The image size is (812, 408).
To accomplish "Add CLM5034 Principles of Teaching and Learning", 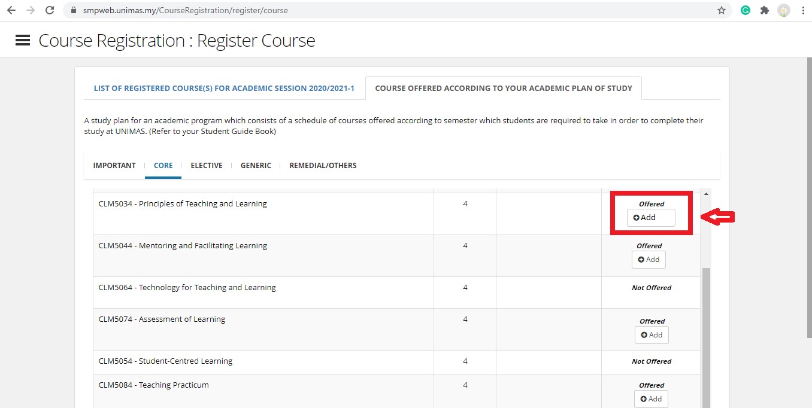I will pos(651,218).
